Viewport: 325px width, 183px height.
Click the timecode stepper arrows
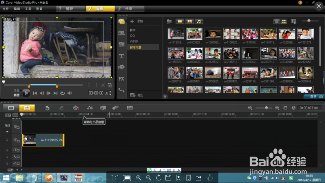110,93
